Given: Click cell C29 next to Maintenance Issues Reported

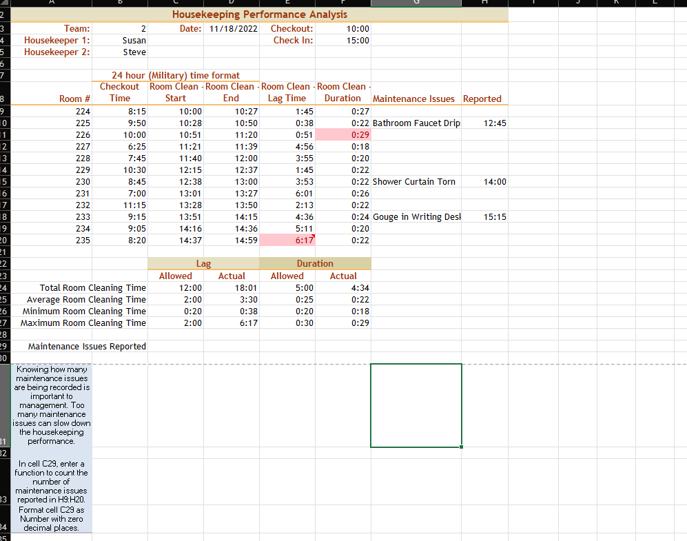Looking at the screenshot, I should pos(176,346).
